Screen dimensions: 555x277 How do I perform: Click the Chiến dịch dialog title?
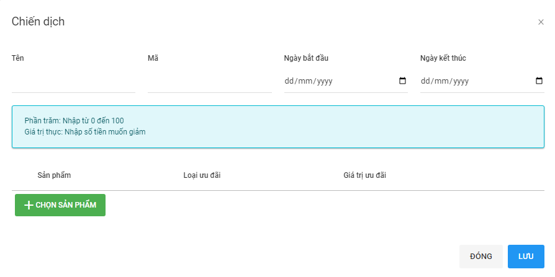click(x=38, y=22)
